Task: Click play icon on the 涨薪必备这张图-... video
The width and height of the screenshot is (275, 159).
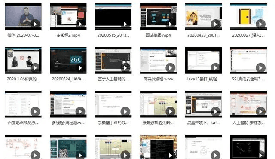Action: click(x=171, y=111)
